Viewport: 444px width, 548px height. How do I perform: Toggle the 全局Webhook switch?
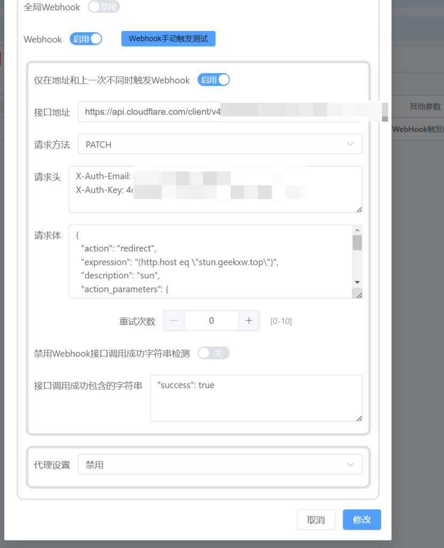(x=103, y=6)
